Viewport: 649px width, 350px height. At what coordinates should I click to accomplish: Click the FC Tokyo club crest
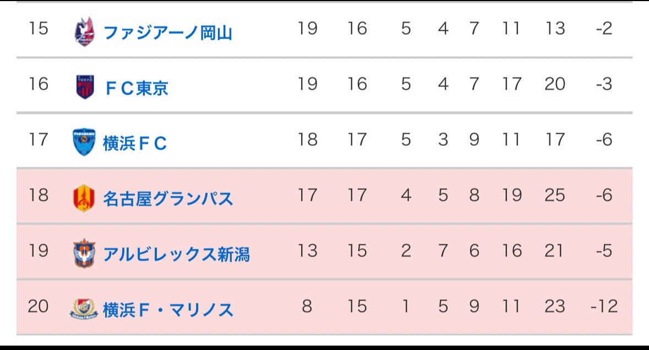[x=85, y=87]
